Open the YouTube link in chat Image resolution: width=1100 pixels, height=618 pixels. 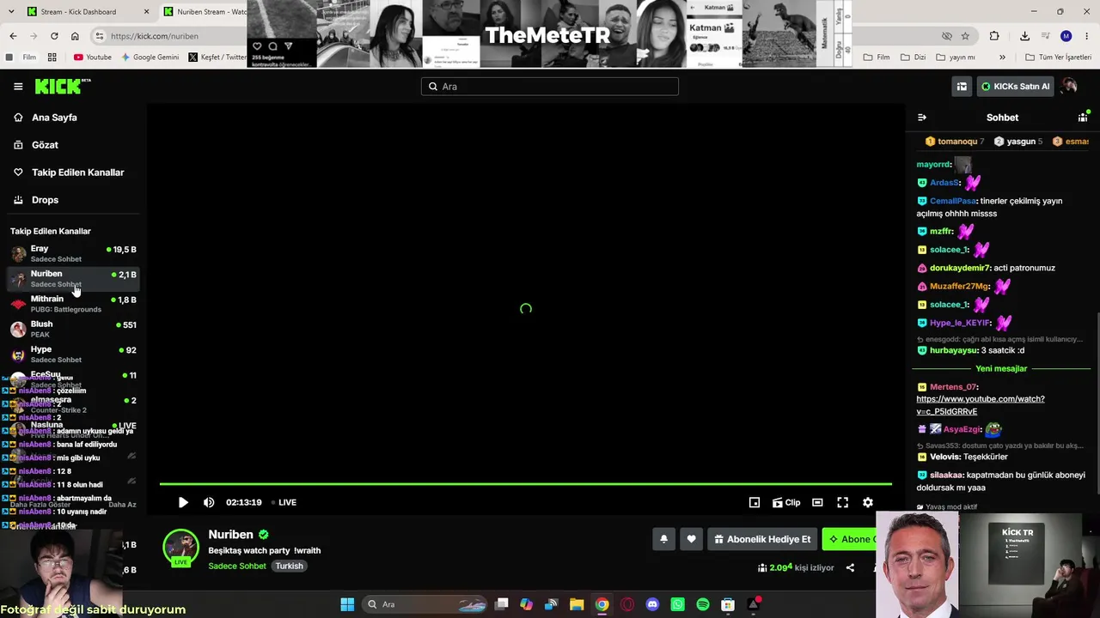981,405
